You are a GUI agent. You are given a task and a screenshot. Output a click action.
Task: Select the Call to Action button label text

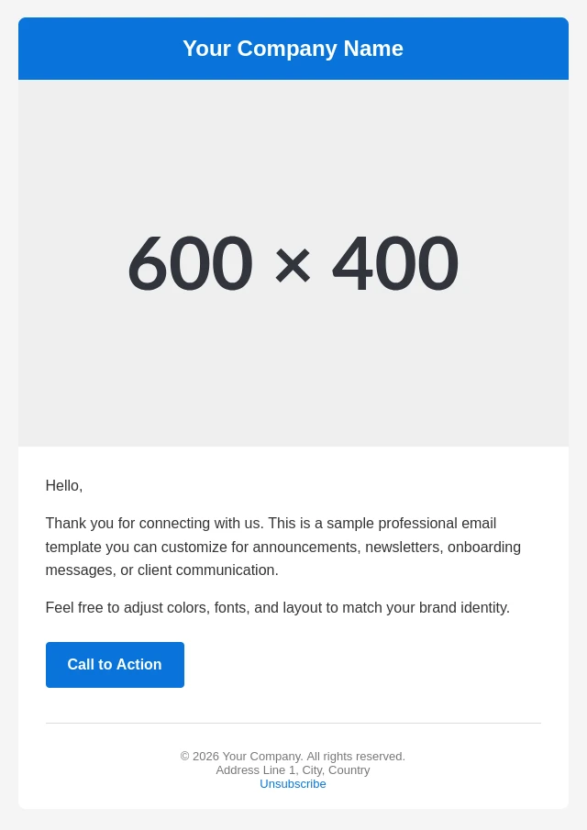point(114,664)
